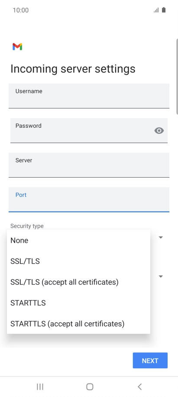The height and width of the screenshot is (397, 178).
Task: Tap the Android back navigation icon
Action: point(139,387)
